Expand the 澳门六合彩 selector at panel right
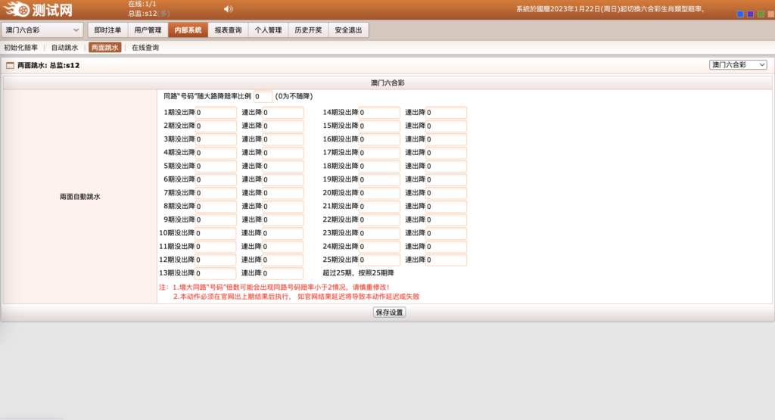The image size is (775, 420). tap(738, 65)
